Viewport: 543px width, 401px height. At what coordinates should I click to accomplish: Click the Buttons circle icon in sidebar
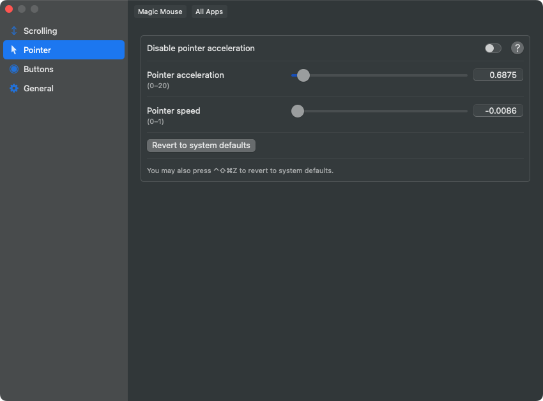coord(14,69)
